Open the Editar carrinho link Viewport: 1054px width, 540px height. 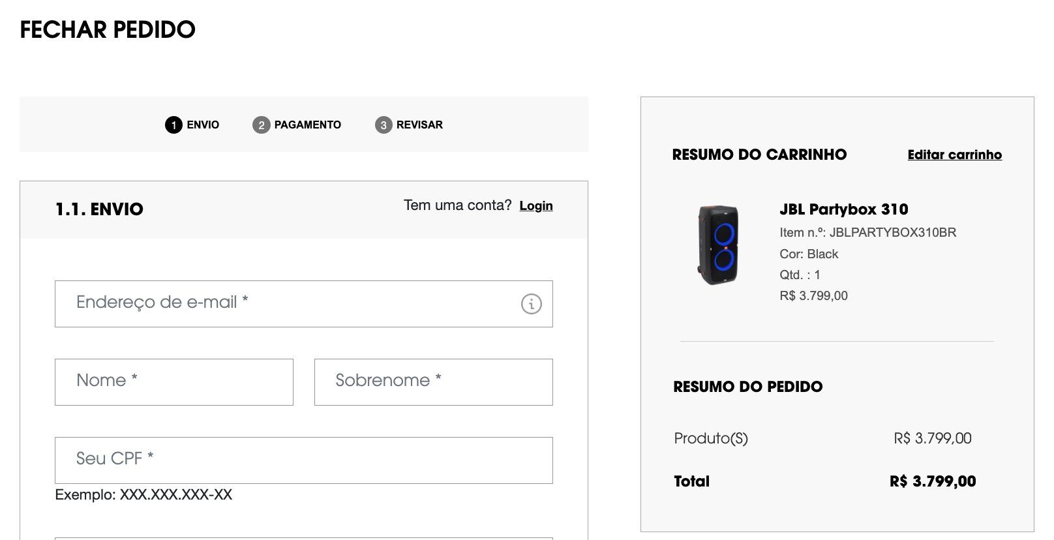[x=954, y=155]
